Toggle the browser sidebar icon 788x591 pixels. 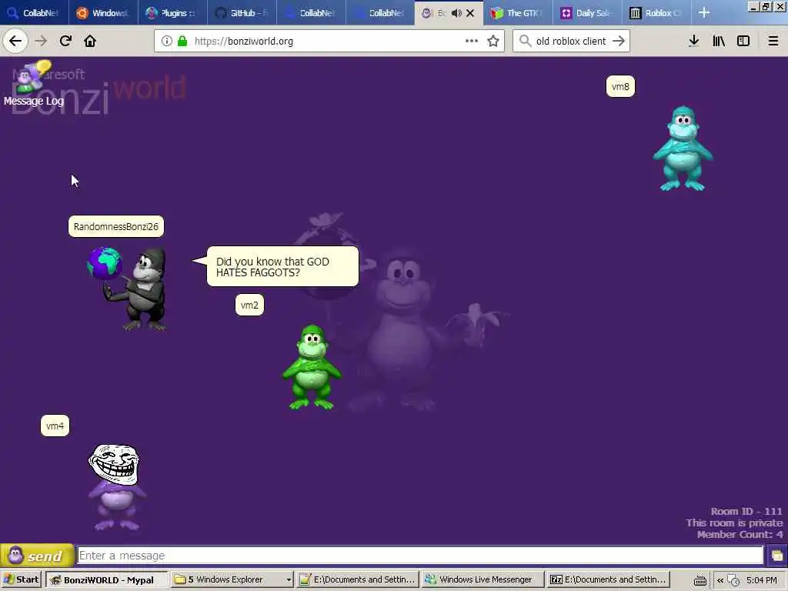click(x=743, y=42)
